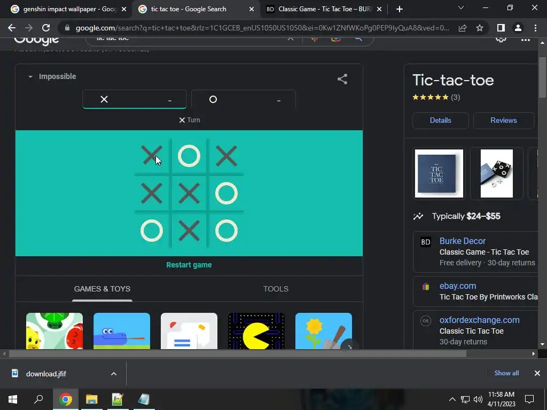Click the center X cell on the board
Viewport: 547px width, 410px height.
pos(189,193)
